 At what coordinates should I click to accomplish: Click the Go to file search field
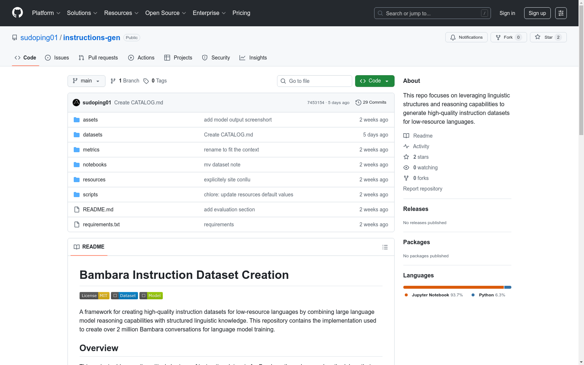coord(315,81)
